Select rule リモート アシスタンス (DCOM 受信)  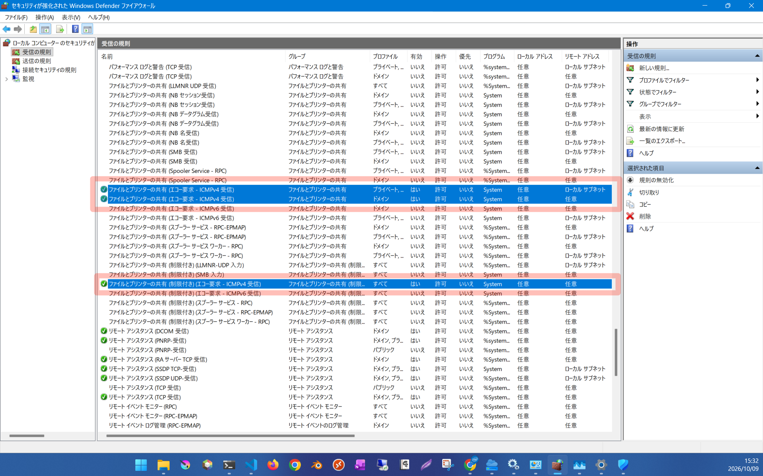tap(149, 331)
